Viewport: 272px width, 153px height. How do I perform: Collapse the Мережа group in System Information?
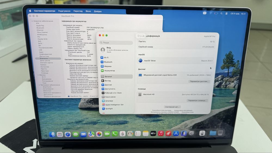click(x=38, y=75)
